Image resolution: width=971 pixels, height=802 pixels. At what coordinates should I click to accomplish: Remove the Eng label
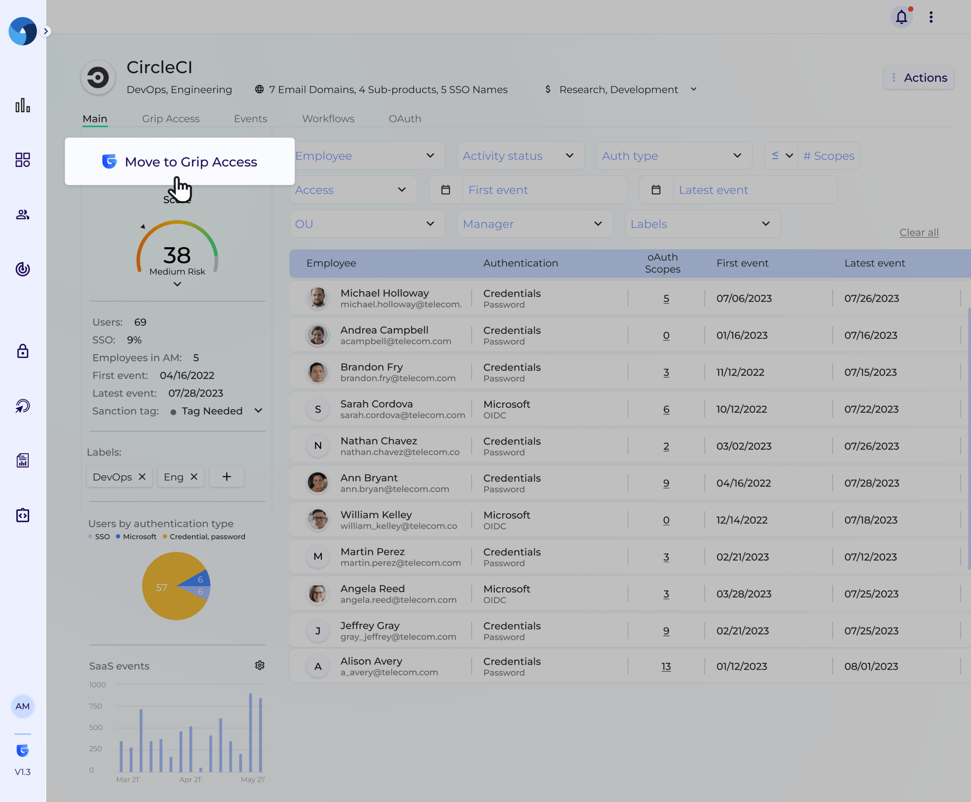194,477
